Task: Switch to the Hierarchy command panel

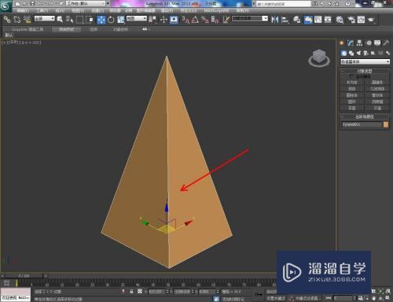Action: [359, 42]
